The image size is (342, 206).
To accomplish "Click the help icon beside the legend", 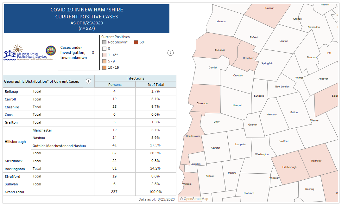I will click(x=170, y=53).
